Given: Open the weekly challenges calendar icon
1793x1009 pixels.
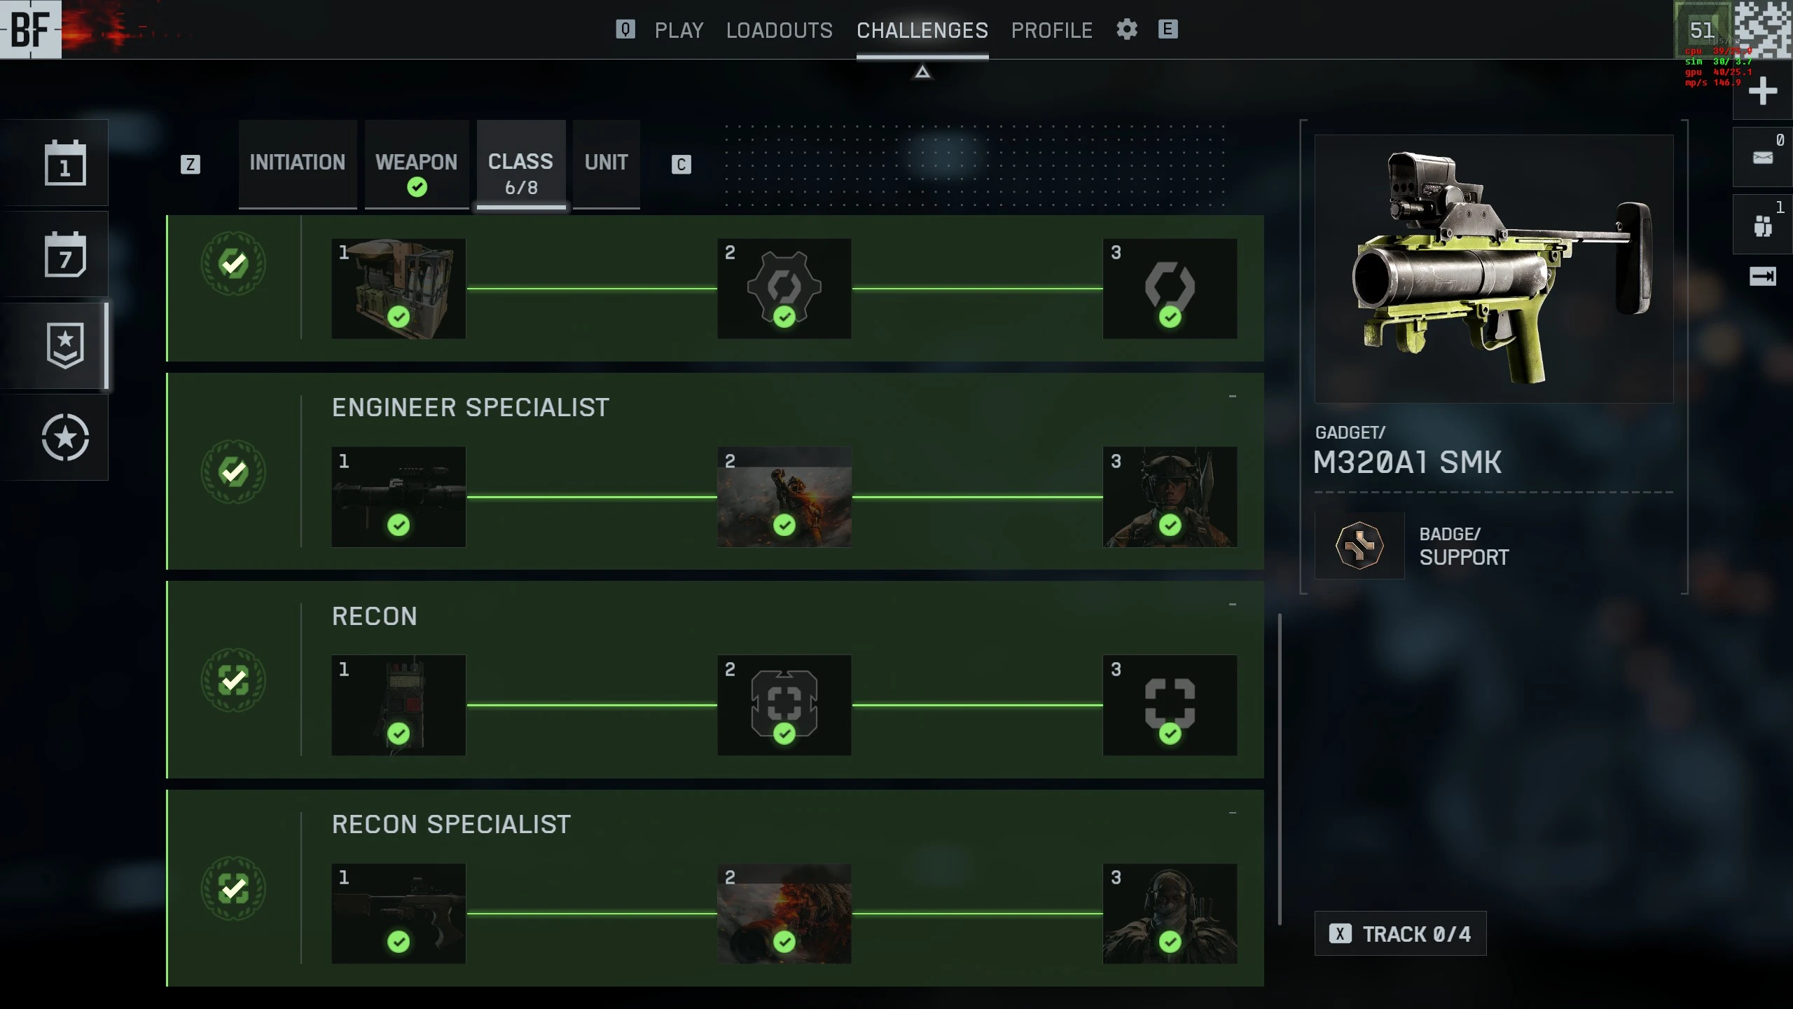Looking at the screenshot, I should click(65, 254).
